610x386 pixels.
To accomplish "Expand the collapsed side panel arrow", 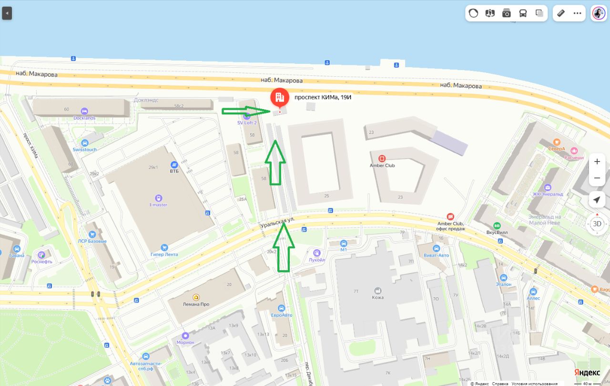I will click(7, 13).
